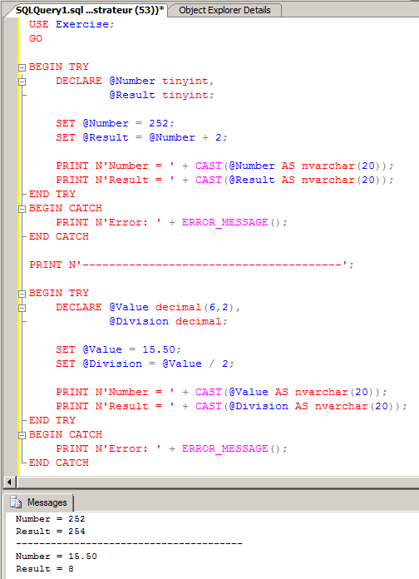Image resolution: width=419 pixels, height=579 pixels.
Task: Click 'Number = 252' output message
Action: 50,519
